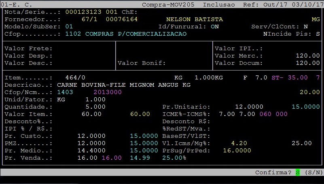Click the Id/Funrural ON value
The image size is (324, 184).
coord(215,27)
